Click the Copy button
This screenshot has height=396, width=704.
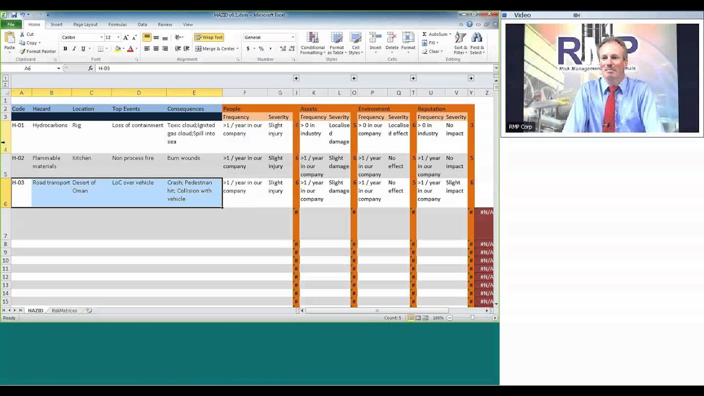[30, 43]
